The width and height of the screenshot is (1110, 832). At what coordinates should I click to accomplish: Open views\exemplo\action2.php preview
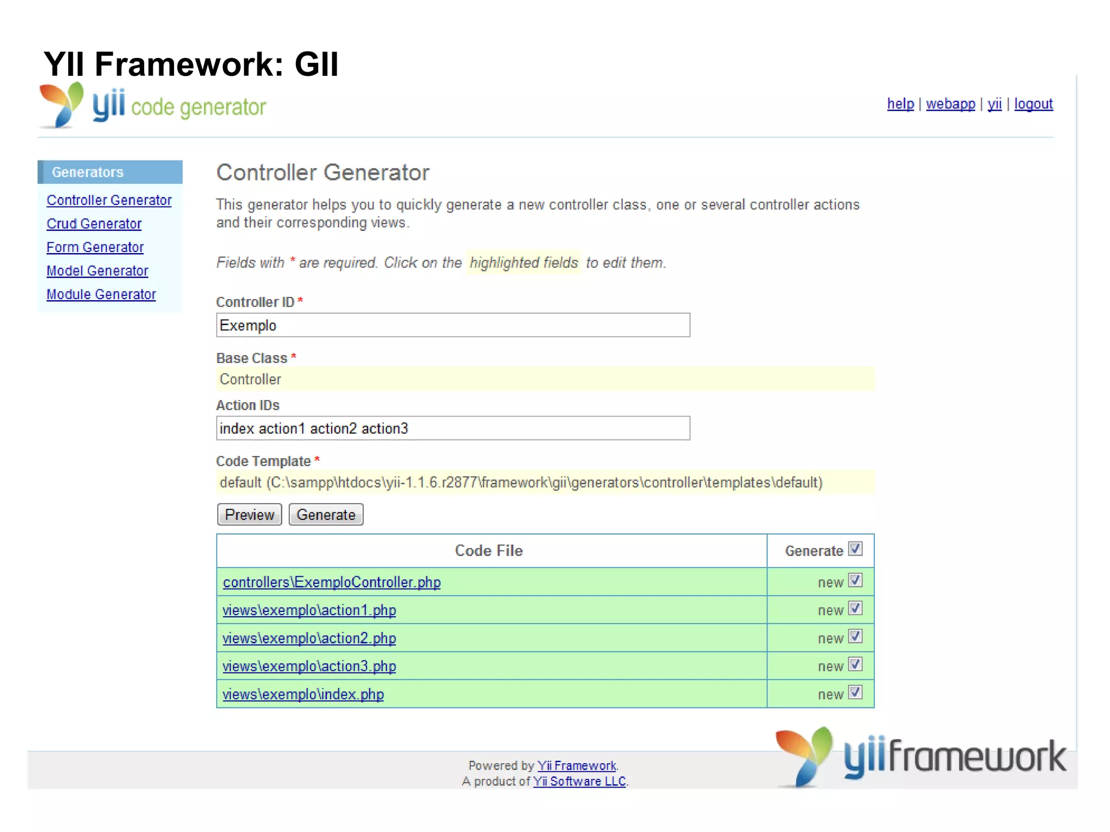pyautogui.click(x=309, y=638)
